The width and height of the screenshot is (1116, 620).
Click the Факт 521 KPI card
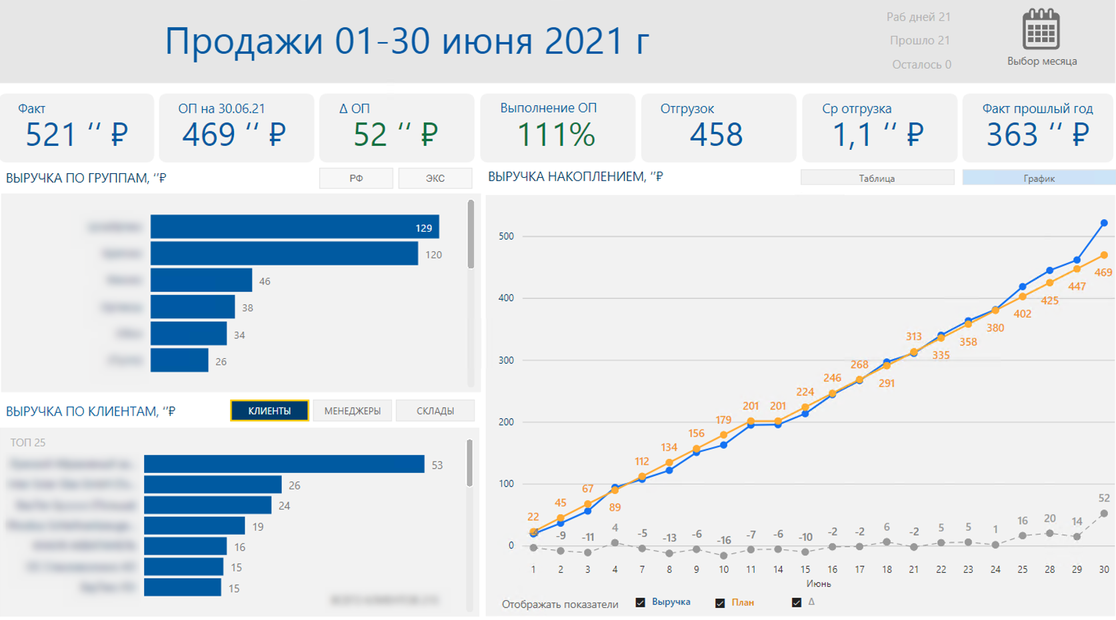77,127
